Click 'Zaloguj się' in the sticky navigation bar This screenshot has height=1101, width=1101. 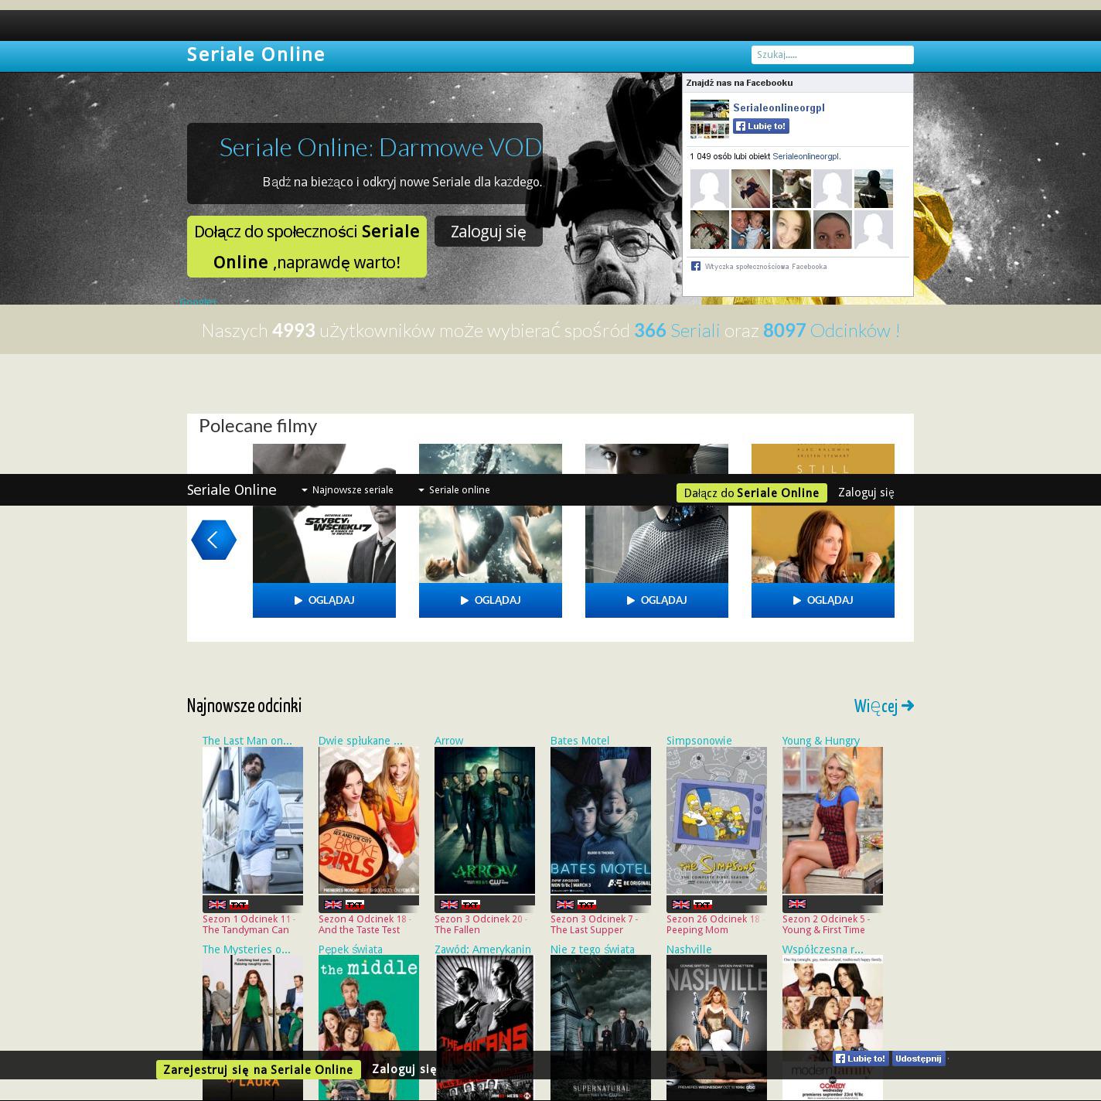tap(866, 493)
